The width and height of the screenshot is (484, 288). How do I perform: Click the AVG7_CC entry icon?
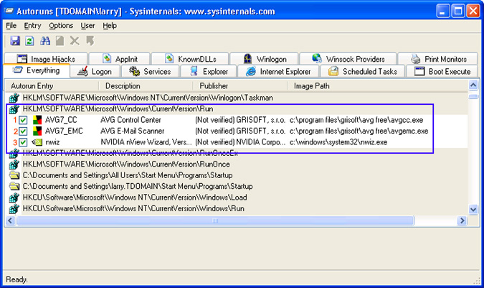pos(37,120)
